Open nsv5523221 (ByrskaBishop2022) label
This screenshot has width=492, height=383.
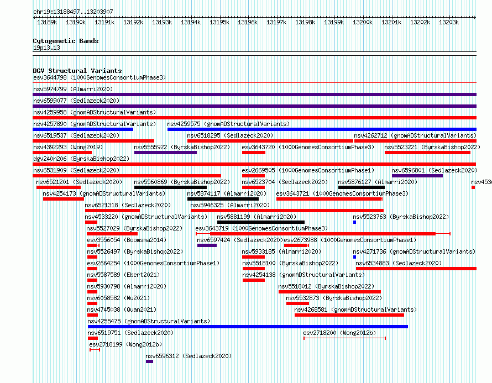coord(432,147)
